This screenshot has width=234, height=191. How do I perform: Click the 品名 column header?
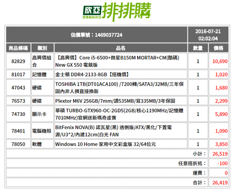(x=121, y=48)
